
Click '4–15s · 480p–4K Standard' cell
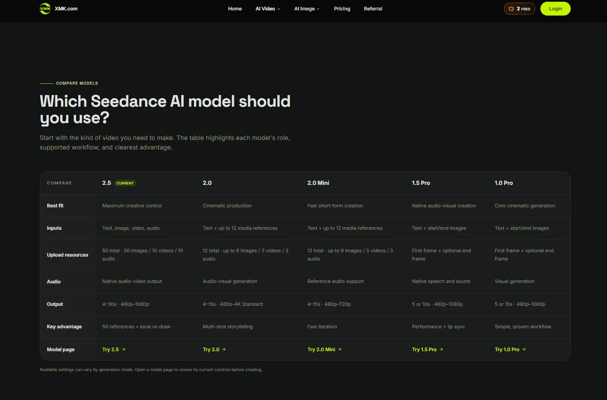[x=233, y=304]
